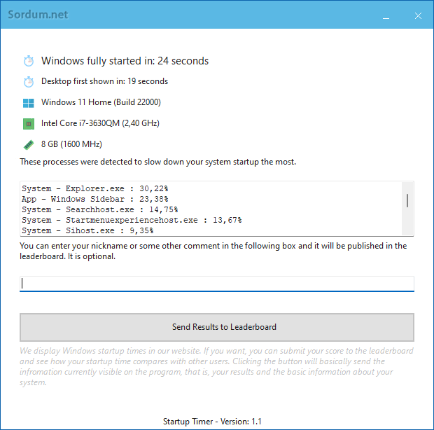Select 'System - Explorer.exe : 30,22%' line
The width and height of the screenshot is (434, 430).
95,188
